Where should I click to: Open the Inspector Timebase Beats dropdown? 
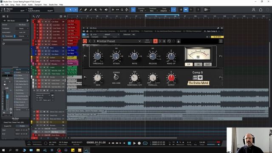pyautogui.click(x=22, y=28)
